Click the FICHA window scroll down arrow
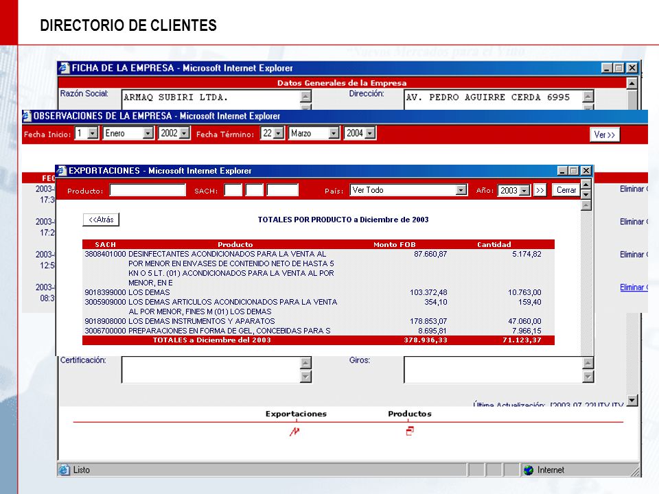Image resolution: width=659 pixels, height=494 pixels. (x=632, y=400)
